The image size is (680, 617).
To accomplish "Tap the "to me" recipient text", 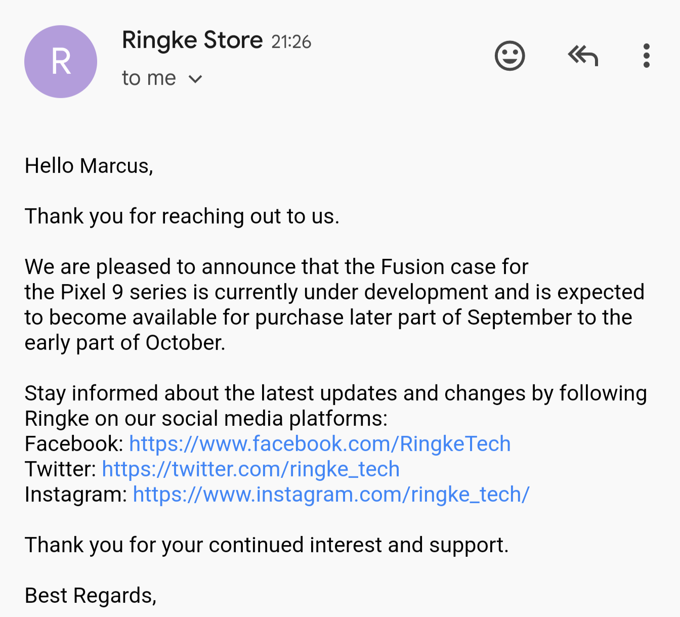I will click(149, 78).
